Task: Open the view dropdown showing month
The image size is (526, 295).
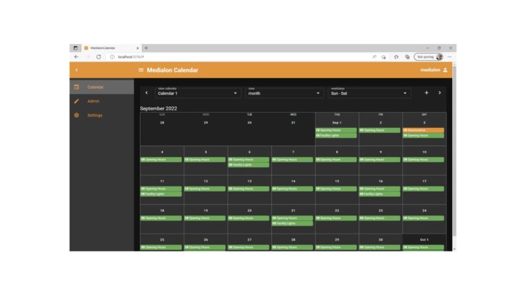Action: tap(285, 93)
